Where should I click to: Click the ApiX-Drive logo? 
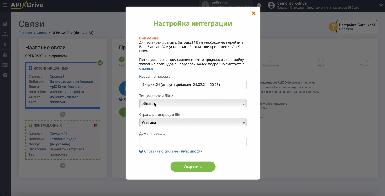coord(27,5)
